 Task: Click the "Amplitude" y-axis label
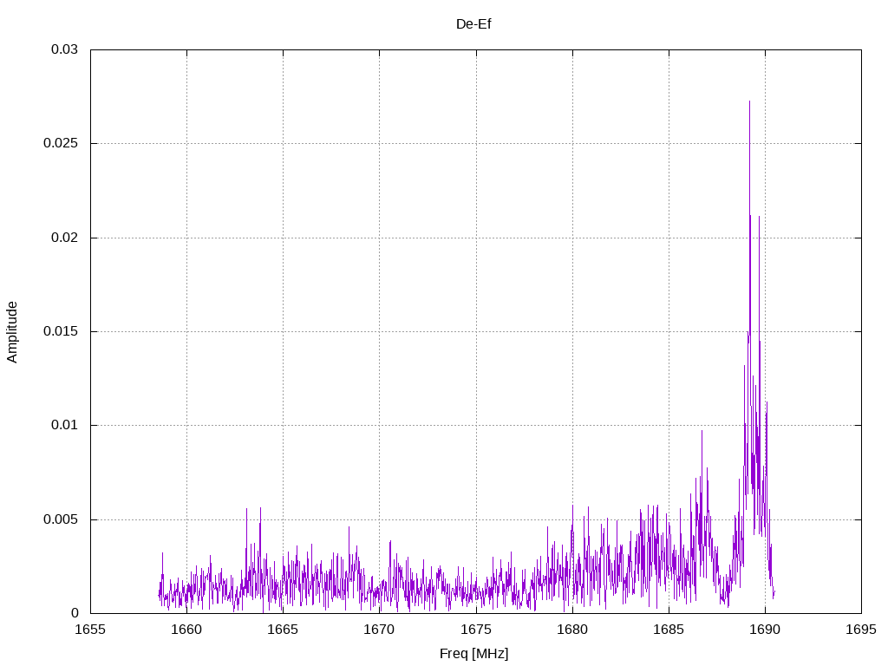(12, 332)
